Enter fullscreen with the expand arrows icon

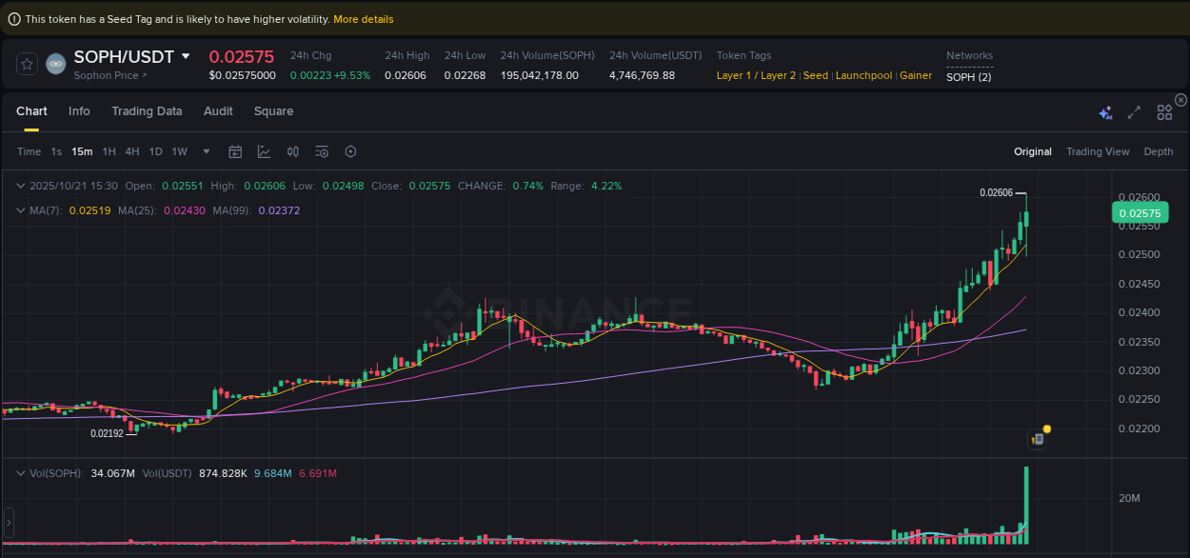(x=1134, y=111)
